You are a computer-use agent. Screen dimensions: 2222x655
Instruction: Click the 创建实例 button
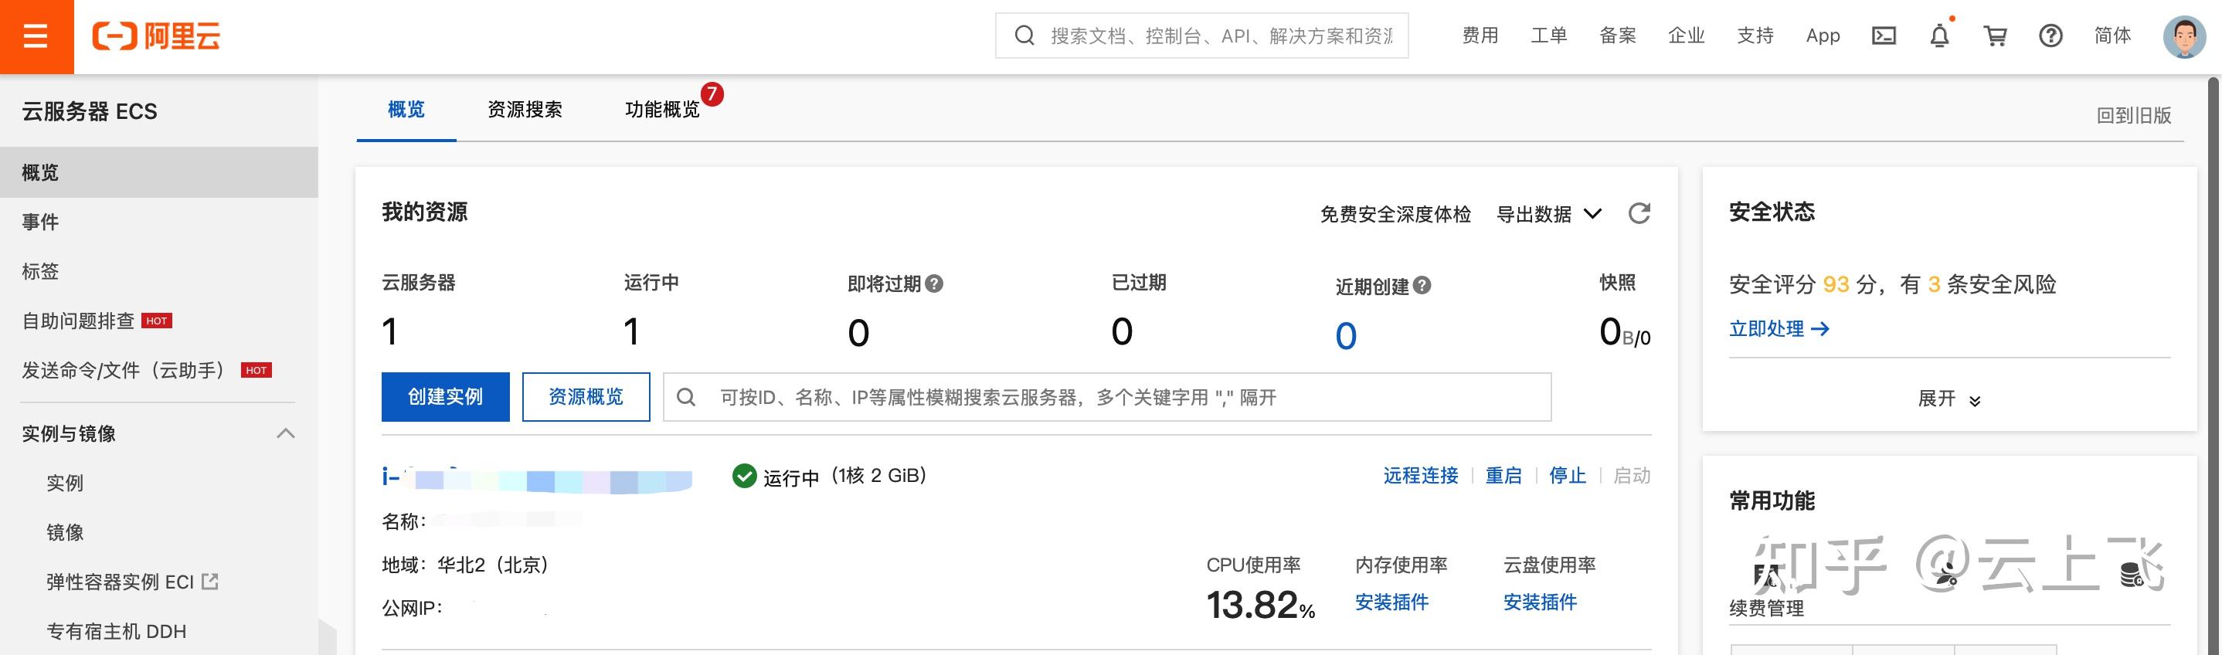click(x=445, y=397)
